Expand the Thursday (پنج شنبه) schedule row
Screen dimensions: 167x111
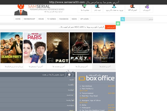[38, 105]
